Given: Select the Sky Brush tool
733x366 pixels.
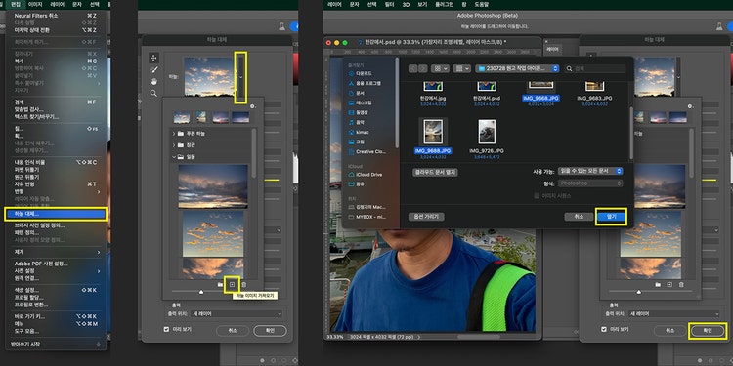Looking at the screenshot, I should (153, 70).
